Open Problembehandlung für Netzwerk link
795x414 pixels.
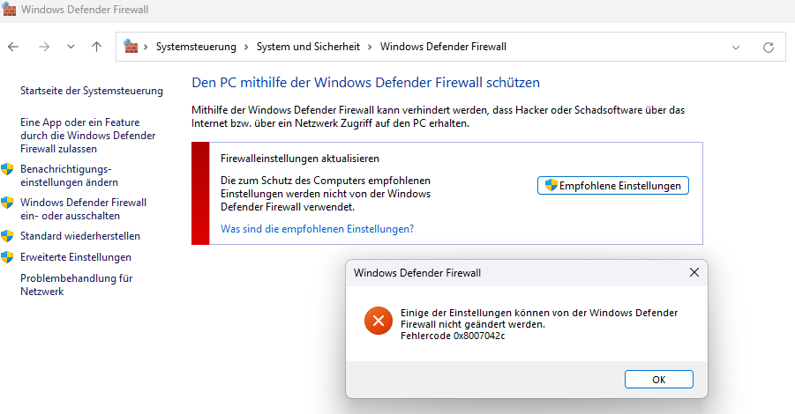pyautogui.click(x=77, y=285)
